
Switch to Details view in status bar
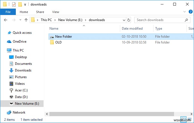[183, 119]
